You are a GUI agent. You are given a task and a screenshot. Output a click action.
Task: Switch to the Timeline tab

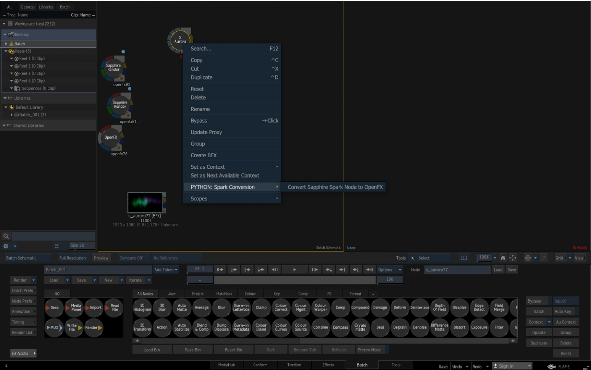click(294, 365)
